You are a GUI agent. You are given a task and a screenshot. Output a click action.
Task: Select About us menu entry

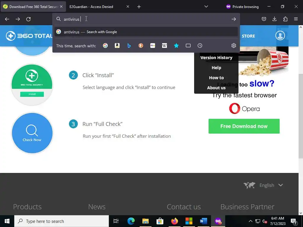pos(216,87)
